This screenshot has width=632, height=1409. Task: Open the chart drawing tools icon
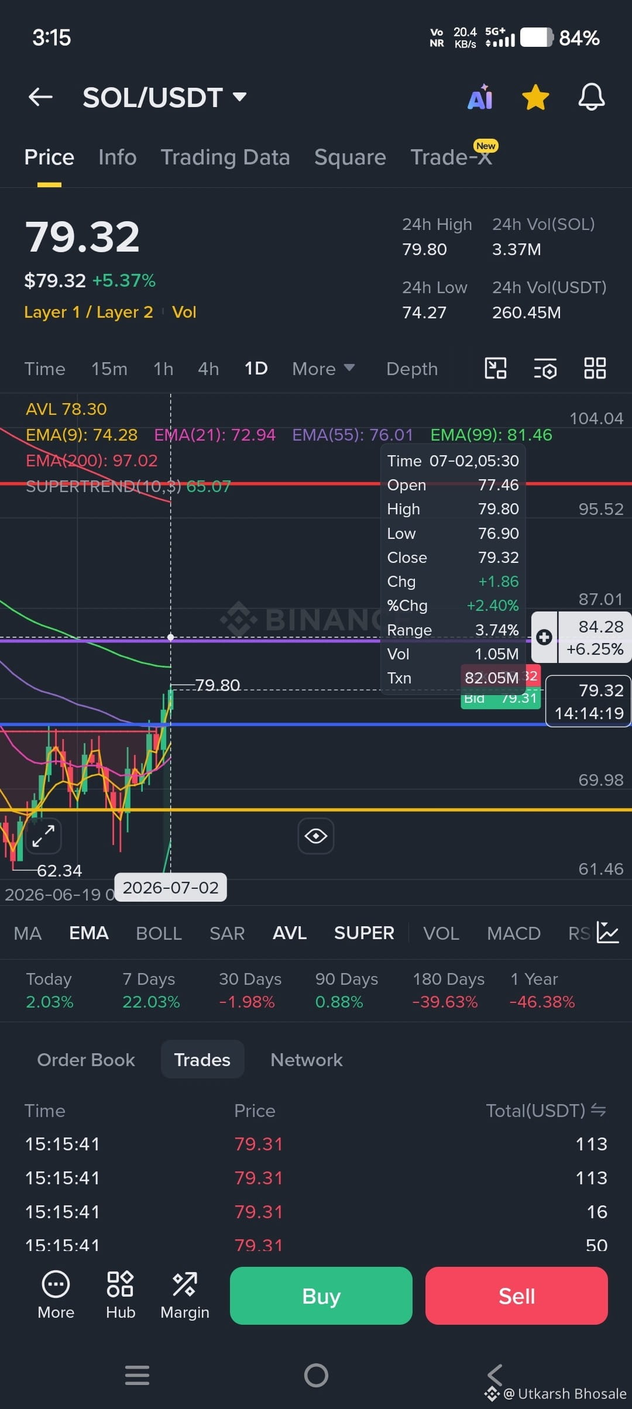[x=496, y=369]
